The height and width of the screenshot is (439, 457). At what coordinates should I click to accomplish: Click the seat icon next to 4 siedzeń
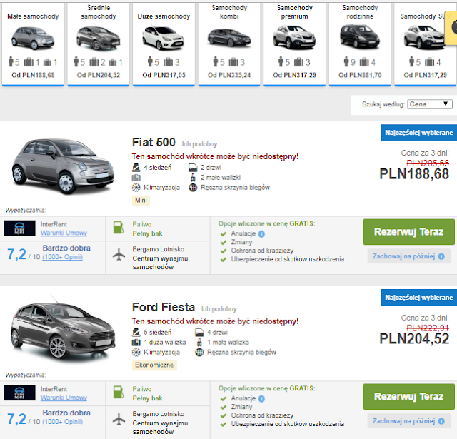[136, 168]
